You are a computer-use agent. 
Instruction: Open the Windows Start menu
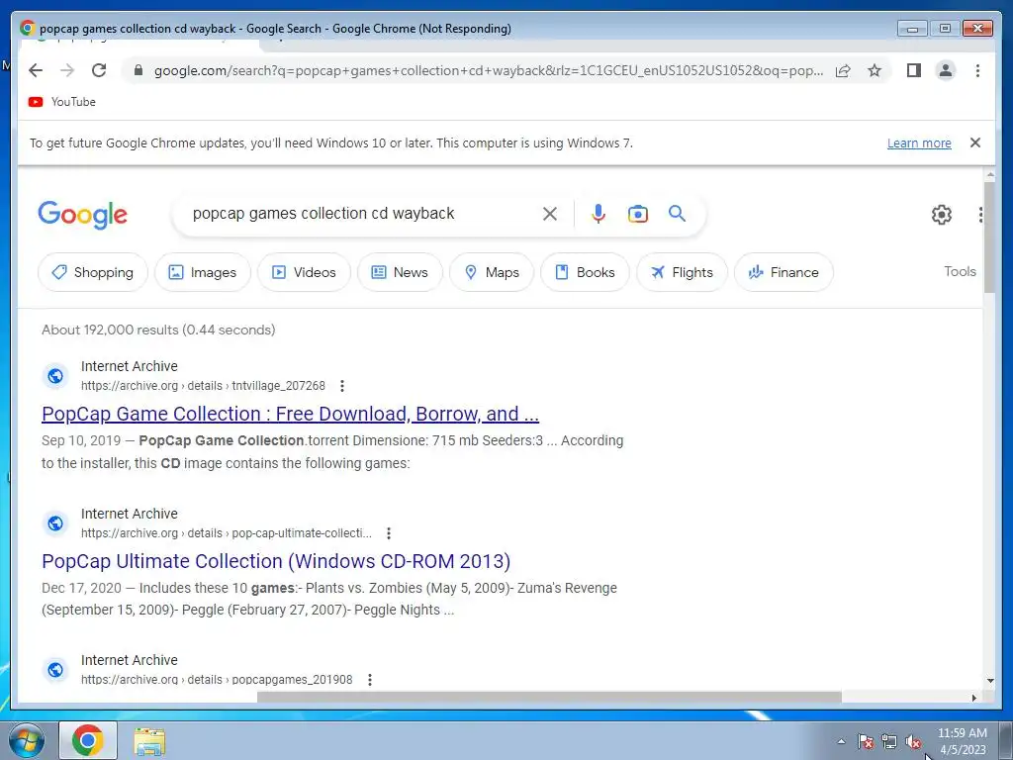point(27,740)
